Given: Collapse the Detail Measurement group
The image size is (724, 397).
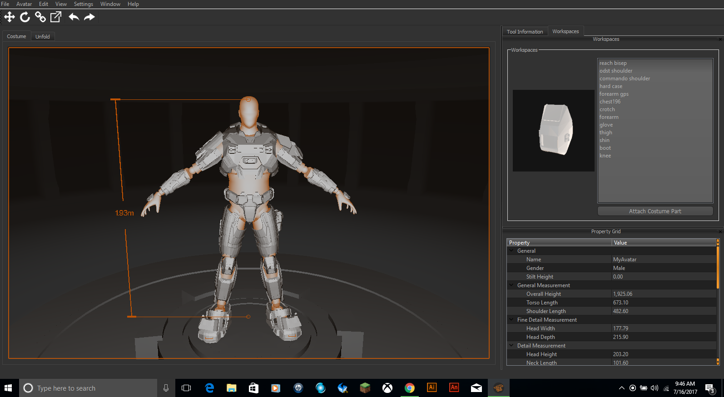Looking at the screenshot, I should (511, 345).
